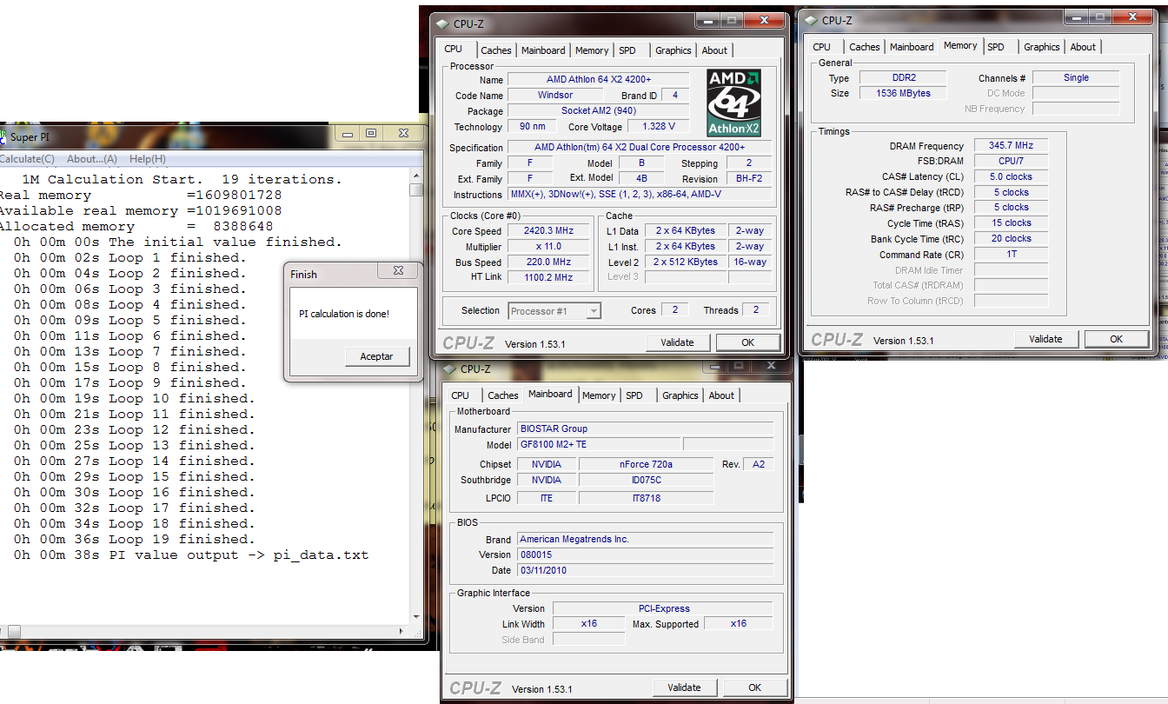Select SPD tab in the Memory window
Viewport: 1168px width, 704px height.
(x=996, y=47)
